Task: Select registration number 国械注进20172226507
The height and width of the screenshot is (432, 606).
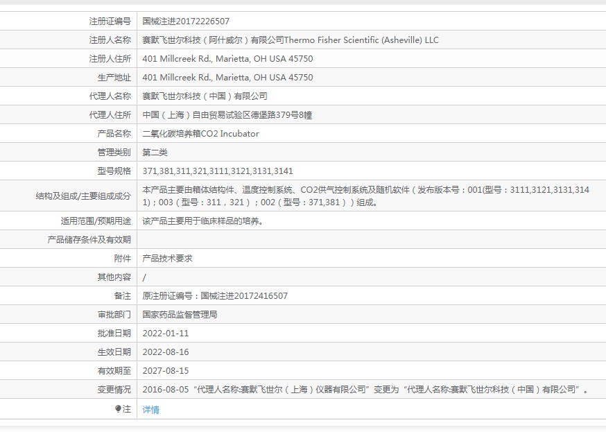Action: point(186,21)
